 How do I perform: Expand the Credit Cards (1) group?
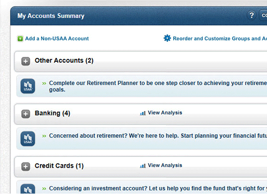point(25,166)
